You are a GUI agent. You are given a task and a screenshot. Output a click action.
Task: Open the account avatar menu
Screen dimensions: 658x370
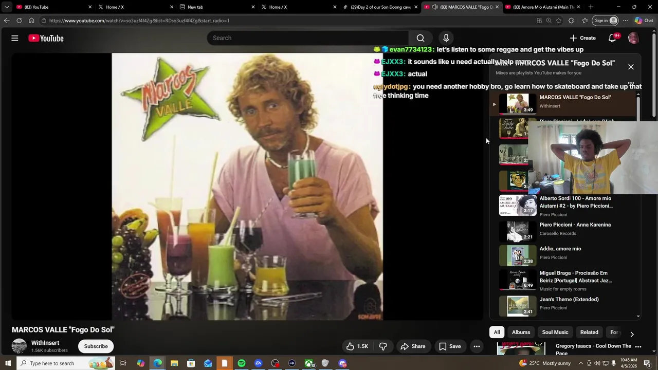(x=633, y=38)
